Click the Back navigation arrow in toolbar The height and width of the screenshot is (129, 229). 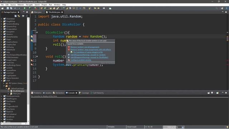[99, 8]
